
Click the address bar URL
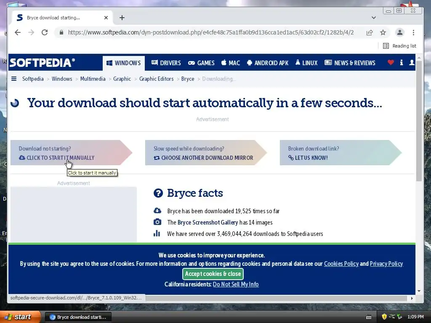210,32
